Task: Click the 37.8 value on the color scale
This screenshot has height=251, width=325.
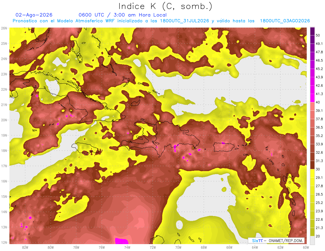Action: click(319, 119)
